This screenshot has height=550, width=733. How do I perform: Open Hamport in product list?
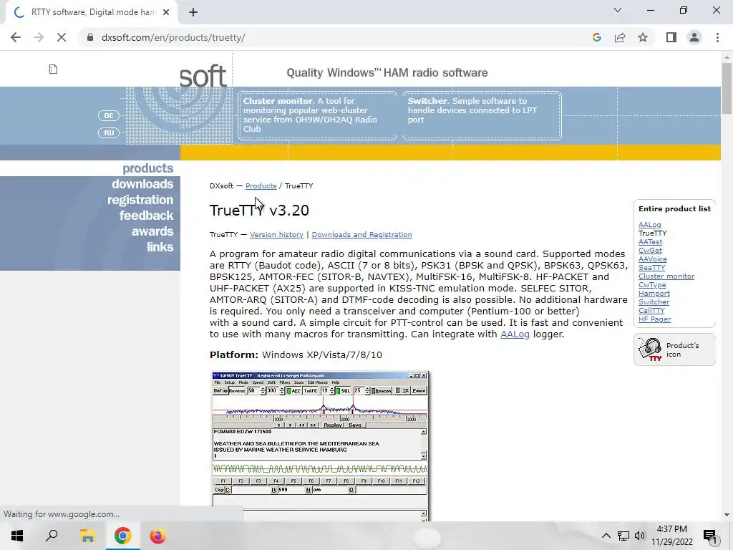pyautogui.click(x=654, y=293)
